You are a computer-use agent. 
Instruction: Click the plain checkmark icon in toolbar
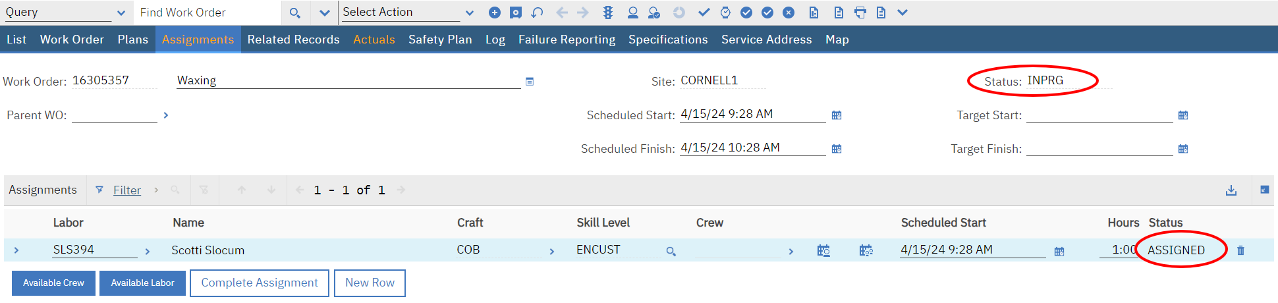click(704, 13)
